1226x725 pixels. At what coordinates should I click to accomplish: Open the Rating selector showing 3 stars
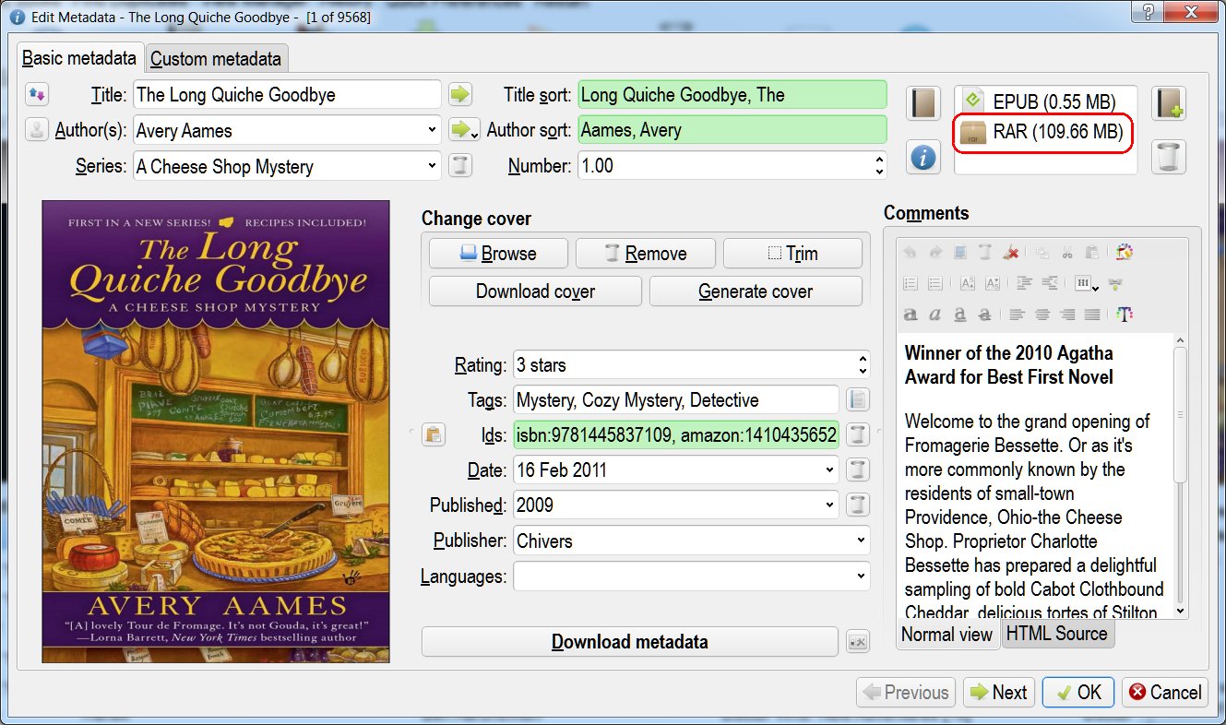(x=691, y=364)
